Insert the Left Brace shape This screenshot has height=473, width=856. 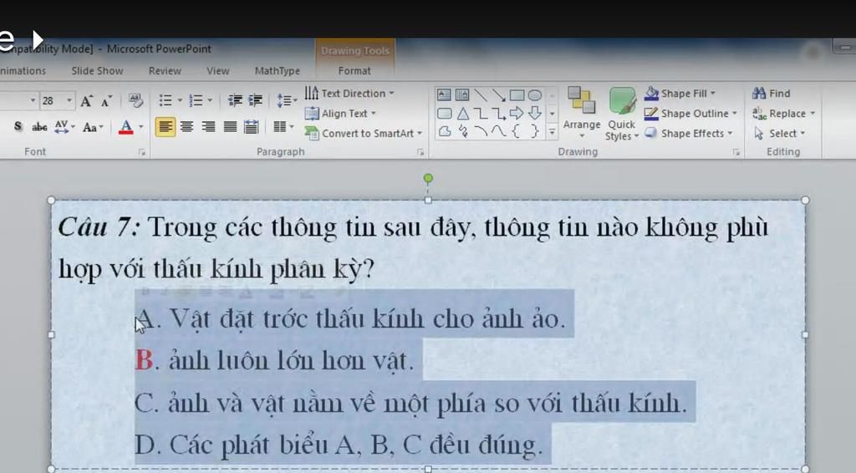click(516, 131)
